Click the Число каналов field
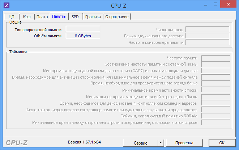Screen dimensions: 239x150 208,29
